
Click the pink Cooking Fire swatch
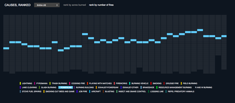(x=70, y=83)
